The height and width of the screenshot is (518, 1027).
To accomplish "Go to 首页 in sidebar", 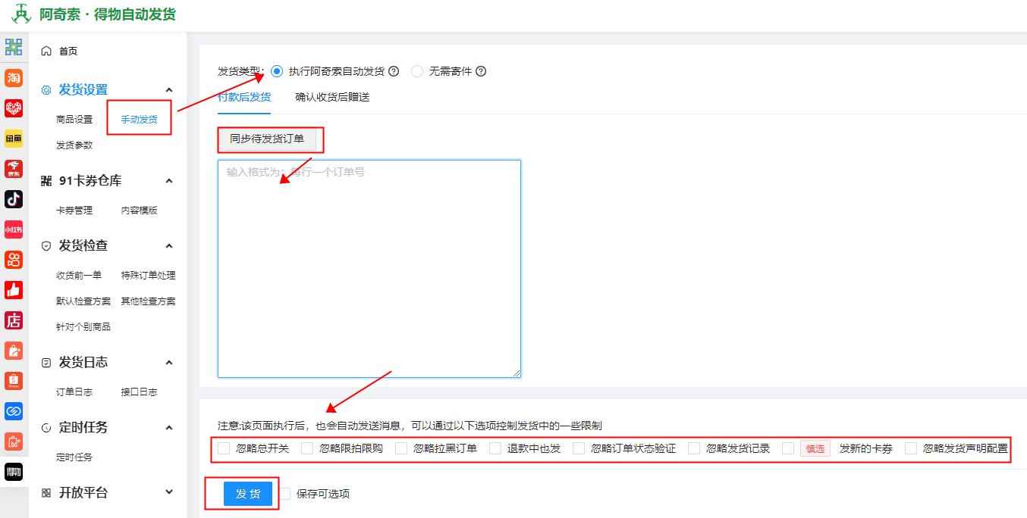I will pos(68,51).
